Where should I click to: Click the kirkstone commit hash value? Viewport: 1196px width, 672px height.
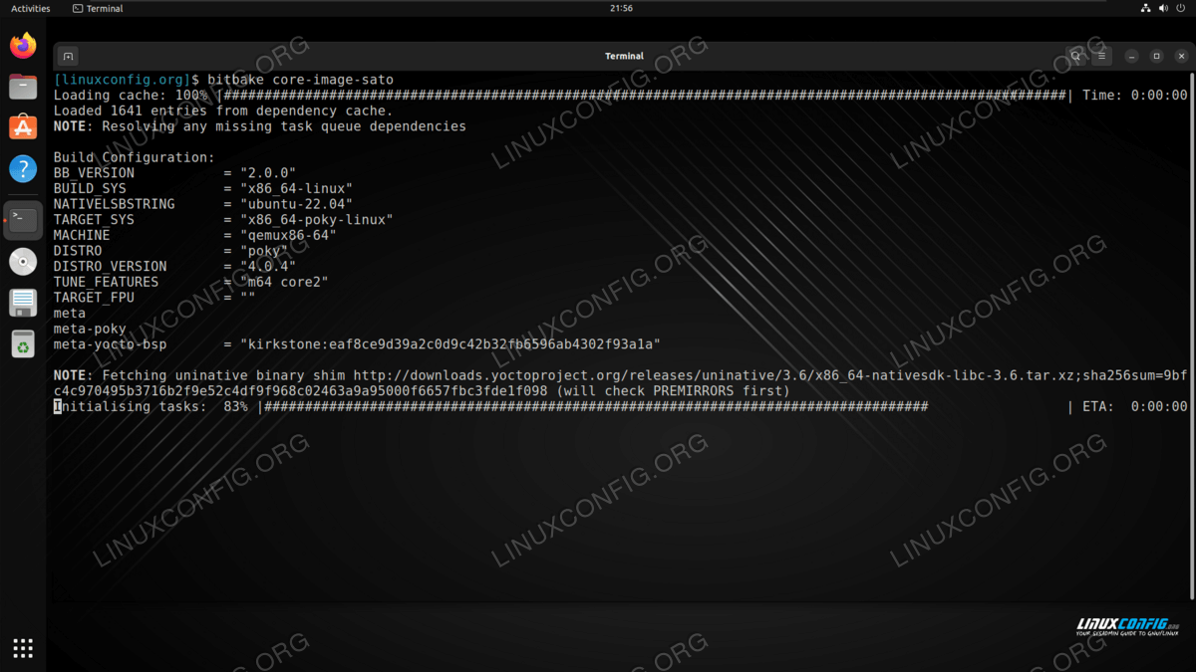[x=450, y=344]
